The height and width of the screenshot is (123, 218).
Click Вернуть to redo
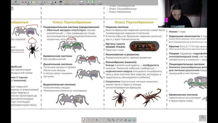pos(74,2)
